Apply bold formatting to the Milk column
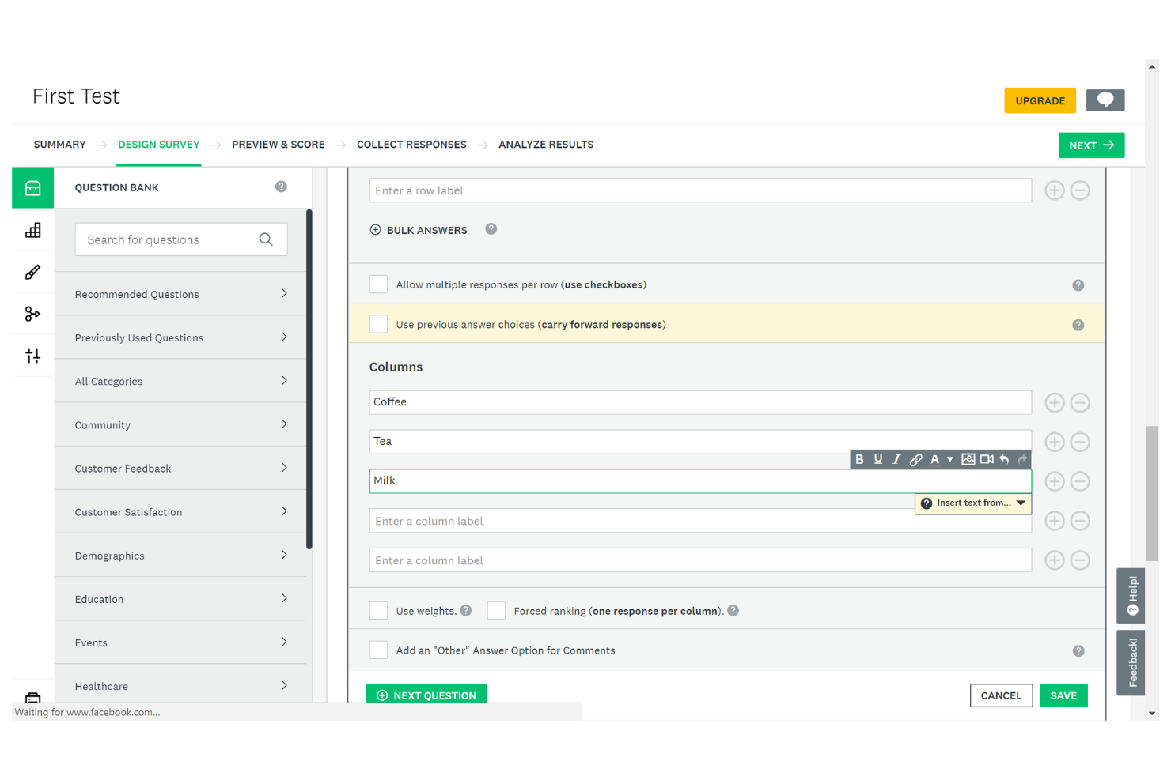The height and width of the screenshot is (780, 1171). (x=860, y=459)
